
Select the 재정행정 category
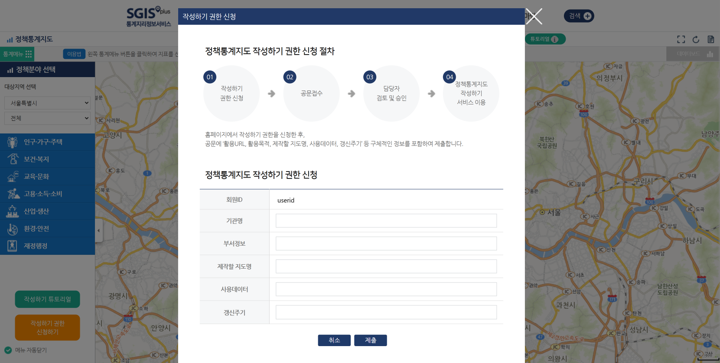coord(48,246)
